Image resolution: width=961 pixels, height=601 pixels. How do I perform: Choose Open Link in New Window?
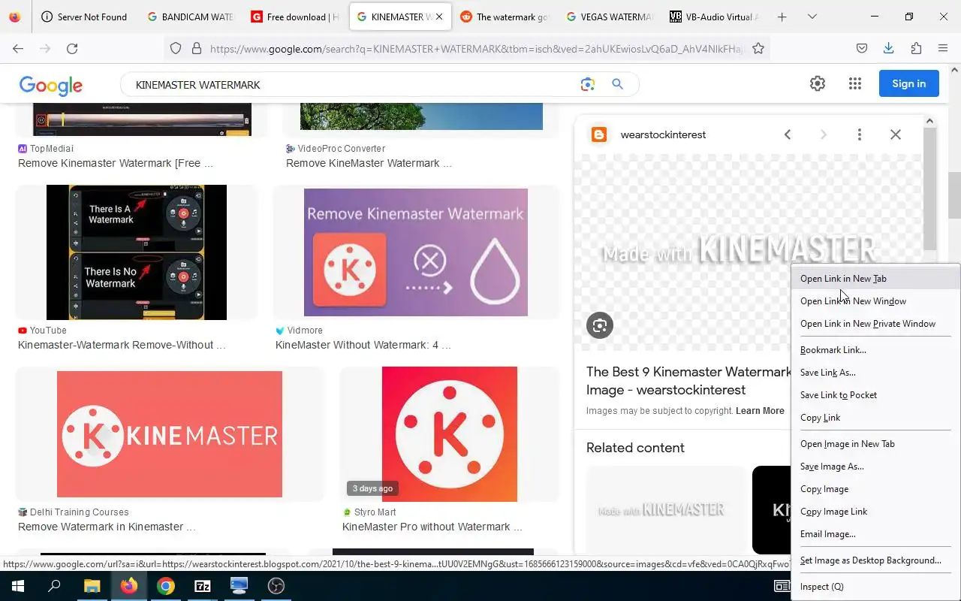tap(875, 301)
